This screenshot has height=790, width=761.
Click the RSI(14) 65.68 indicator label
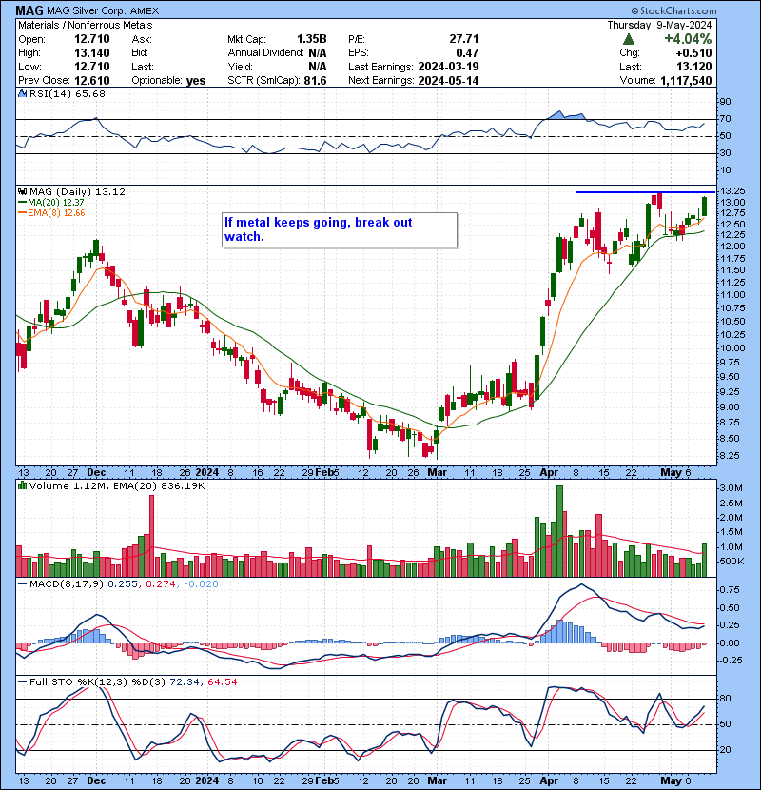pyautogui.click(x=67, y=93)
